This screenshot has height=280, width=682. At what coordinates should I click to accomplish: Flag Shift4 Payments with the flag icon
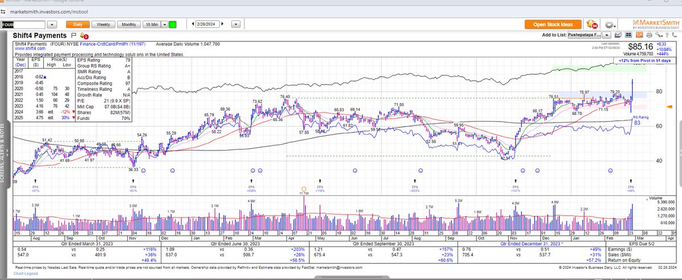(74, 36)
